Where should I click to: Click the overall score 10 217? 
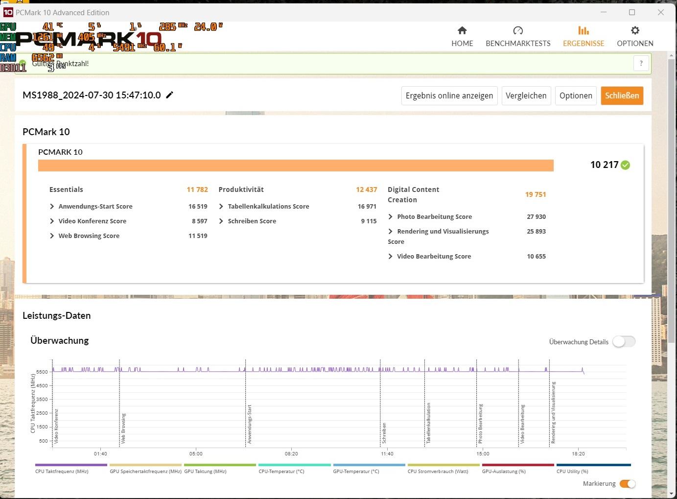605,165
